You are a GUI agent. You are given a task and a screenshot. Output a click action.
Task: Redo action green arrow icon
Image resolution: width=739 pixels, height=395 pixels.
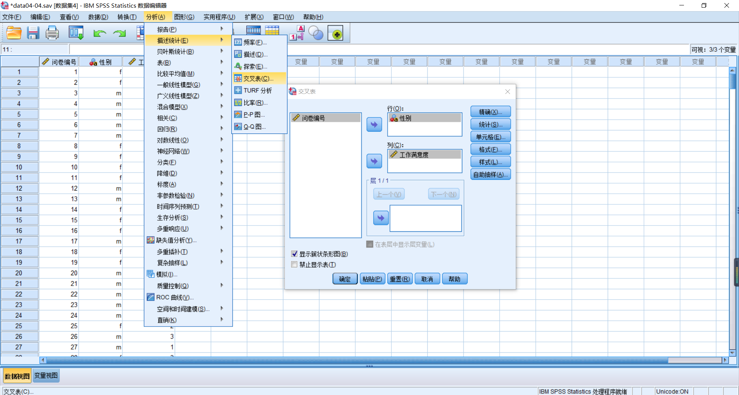[x=120, y=33]
